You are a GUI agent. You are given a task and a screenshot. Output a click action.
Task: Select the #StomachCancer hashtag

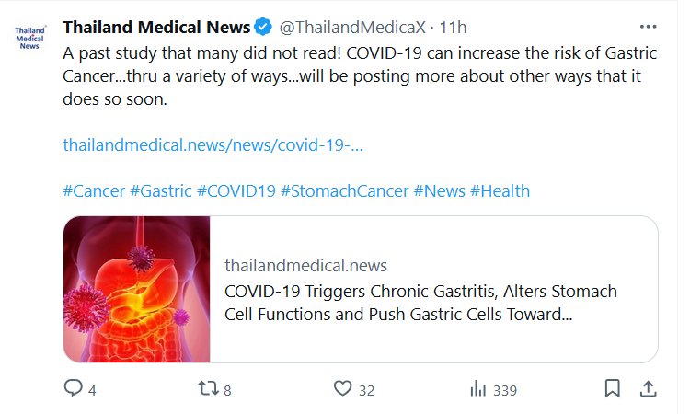[x=344, y=191]
